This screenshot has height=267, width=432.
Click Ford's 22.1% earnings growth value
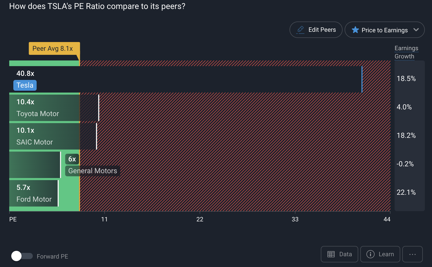pos(406,192)
